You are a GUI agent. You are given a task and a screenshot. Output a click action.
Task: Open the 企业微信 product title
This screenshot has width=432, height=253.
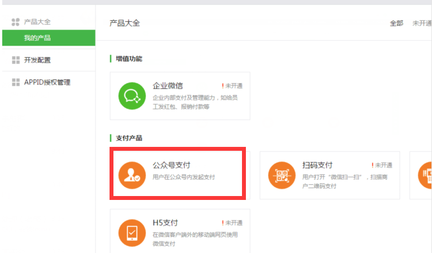[168, 86]
